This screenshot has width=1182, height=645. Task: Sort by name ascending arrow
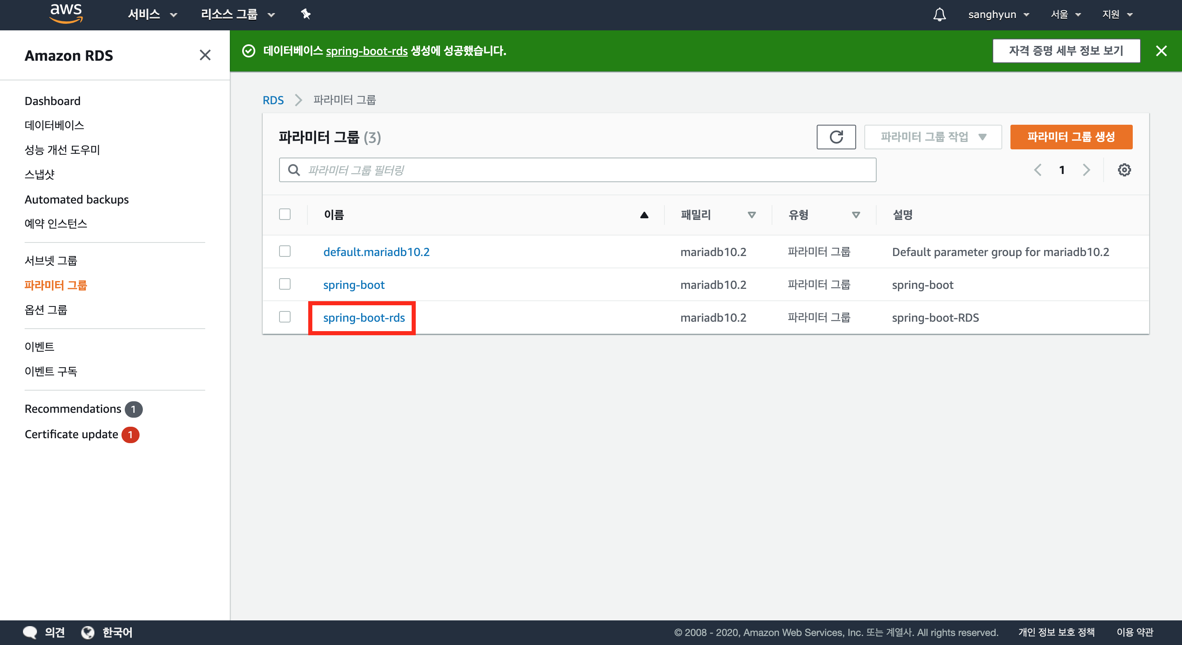point(644,215)
